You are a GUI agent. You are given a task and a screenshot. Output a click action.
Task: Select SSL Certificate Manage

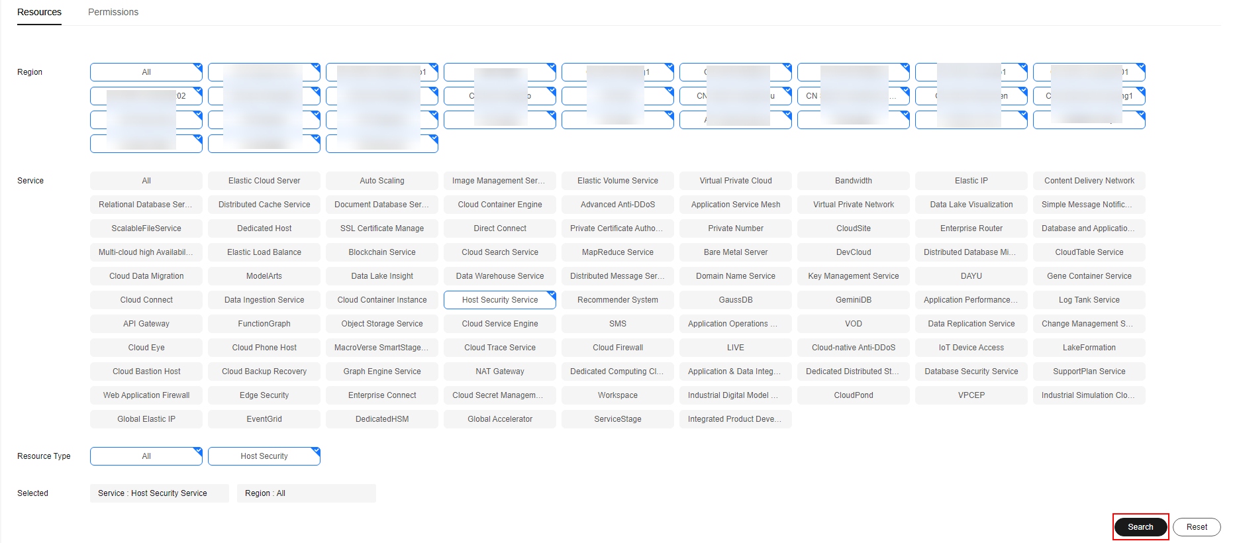(x=382, y=228)
